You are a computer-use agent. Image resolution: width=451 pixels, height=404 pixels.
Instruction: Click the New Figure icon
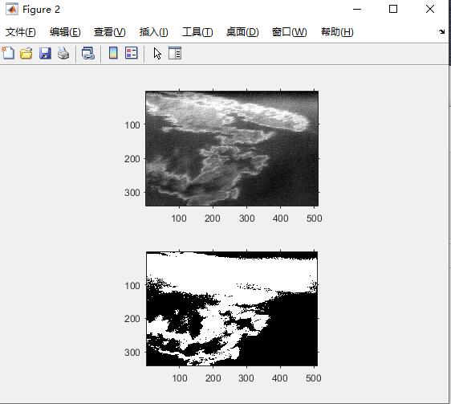pyautogui.click(x=8, y=53)
